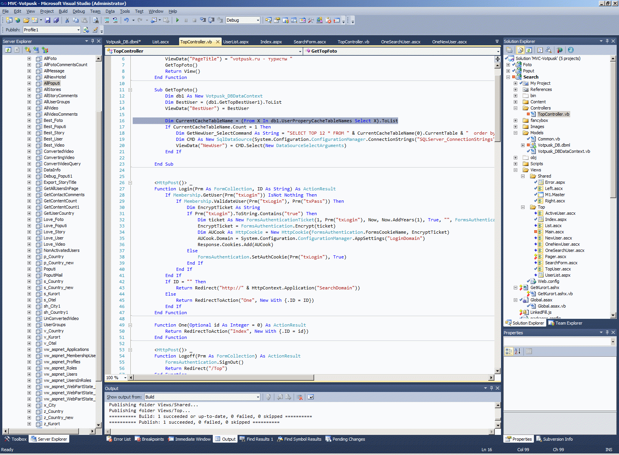Screen dimensions: 619x455
Task: Open the Show output from dropdown
Action: pyautogui.click(x=258, y=397)
